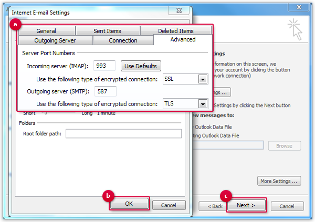Select the Outgoing Server tab
Viewport: 315px width, 222px height.
55,40
